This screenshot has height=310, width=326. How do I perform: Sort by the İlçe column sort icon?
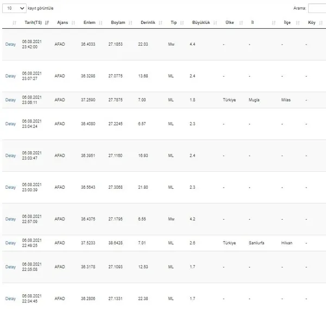click(298, 23)
